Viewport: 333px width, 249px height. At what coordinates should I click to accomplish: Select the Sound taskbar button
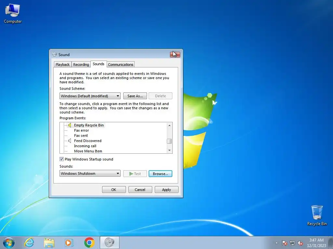(109, 243)
